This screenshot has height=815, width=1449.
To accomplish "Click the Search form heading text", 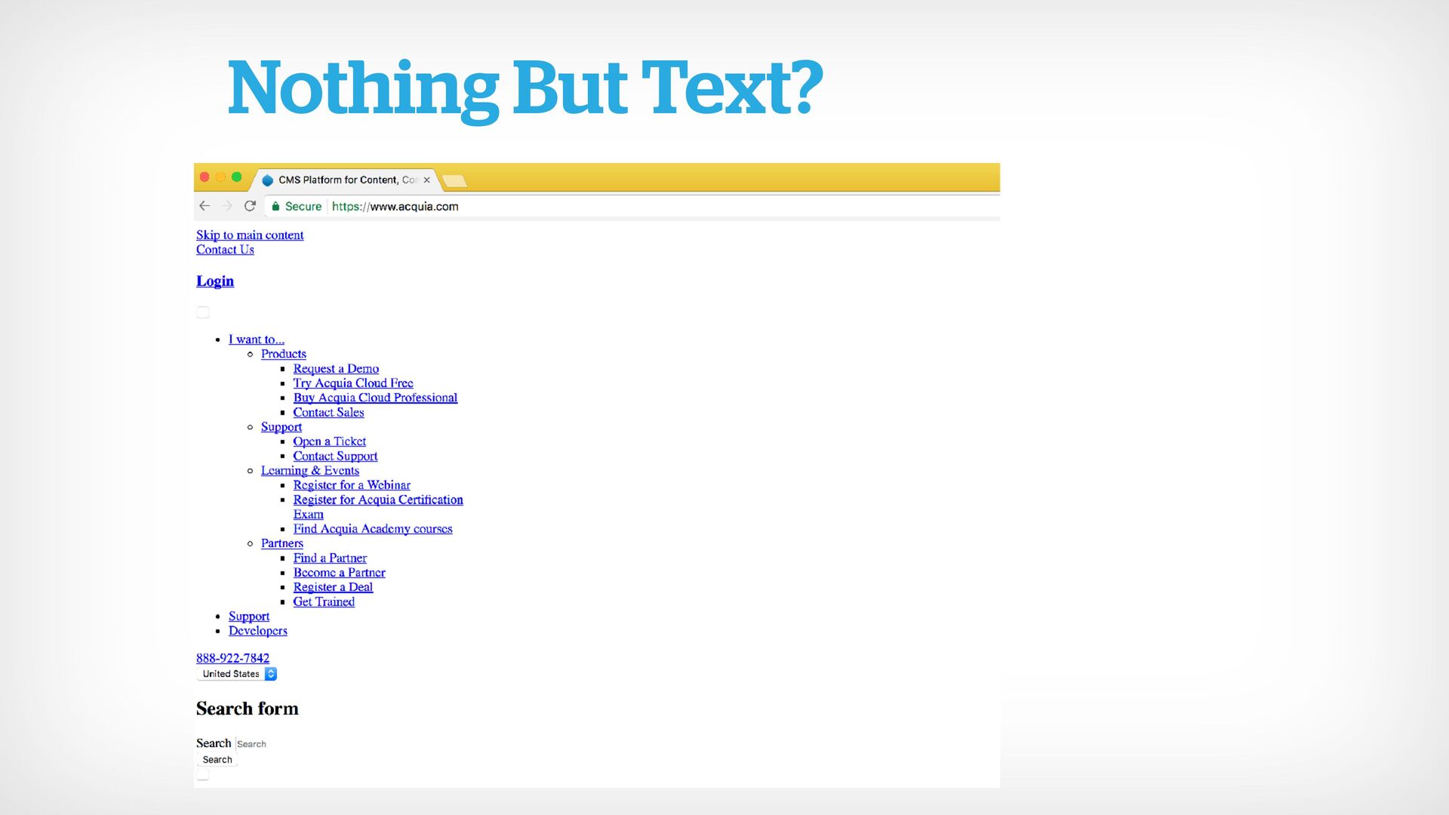I will coord(248,709).
